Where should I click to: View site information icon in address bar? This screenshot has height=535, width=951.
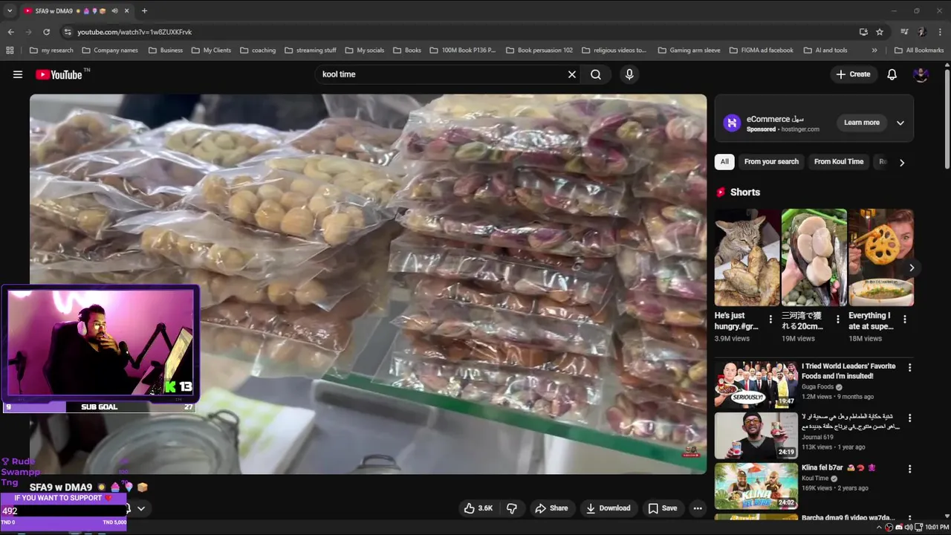[x=68, y=32]
